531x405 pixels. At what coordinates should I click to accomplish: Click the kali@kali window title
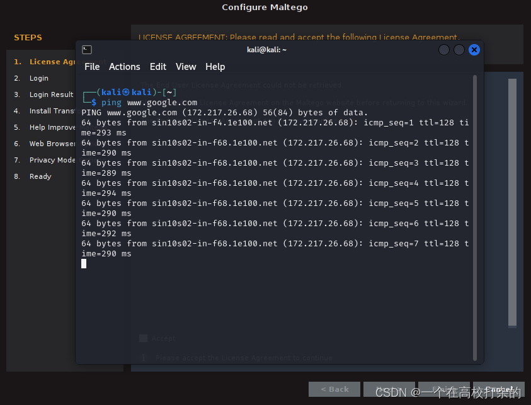[266, 50]
